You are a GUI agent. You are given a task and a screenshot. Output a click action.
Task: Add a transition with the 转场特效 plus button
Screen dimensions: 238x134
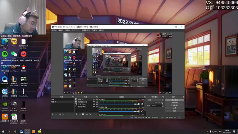(156, 103)
